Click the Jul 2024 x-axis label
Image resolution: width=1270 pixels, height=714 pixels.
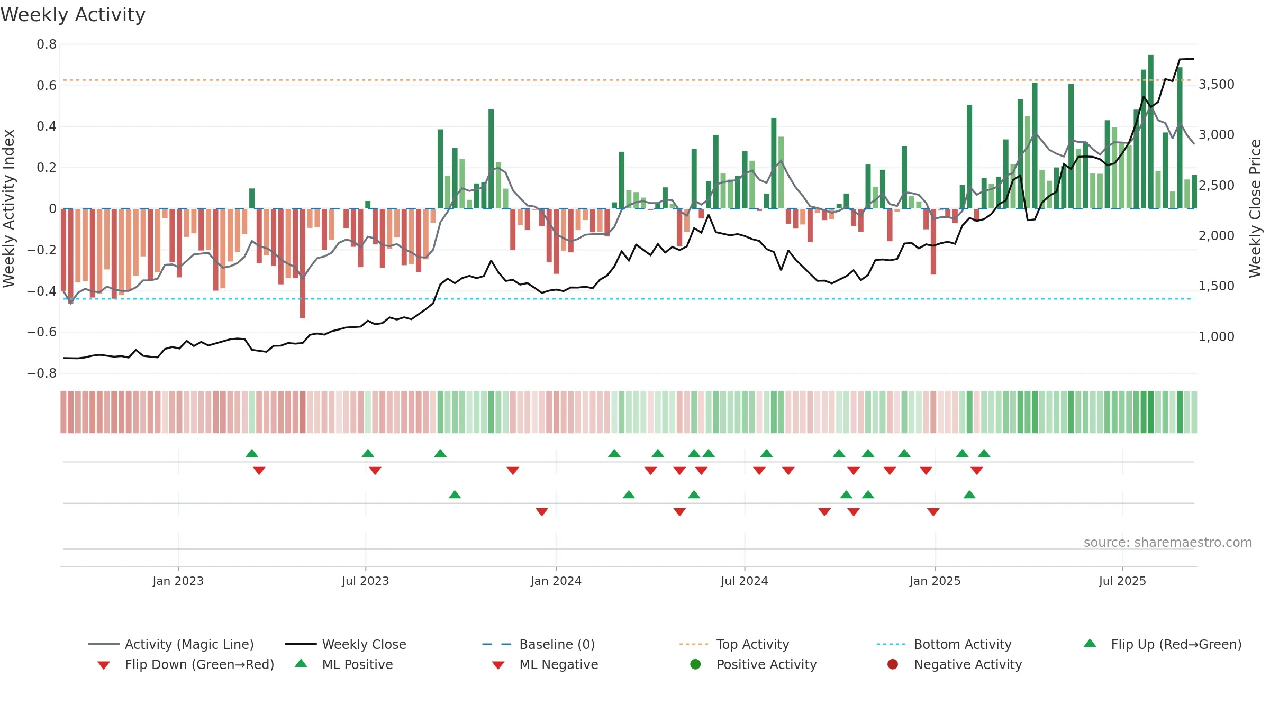(x=744, y=581)
